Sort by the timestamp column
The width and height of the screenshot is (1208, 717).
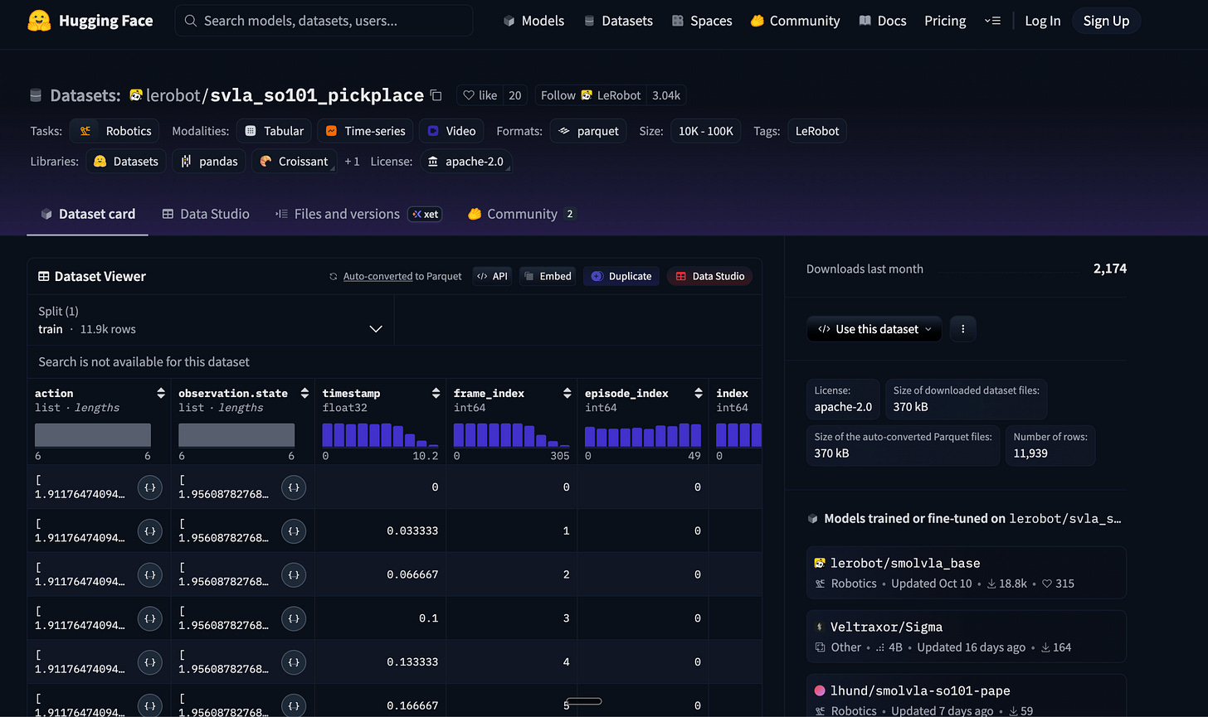pyautogui.click(x=436, y=393)
